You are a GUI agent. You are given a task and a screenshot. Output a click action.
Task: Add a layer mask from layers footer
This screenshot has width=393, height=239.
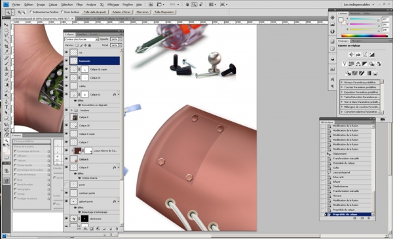point(92,229)
